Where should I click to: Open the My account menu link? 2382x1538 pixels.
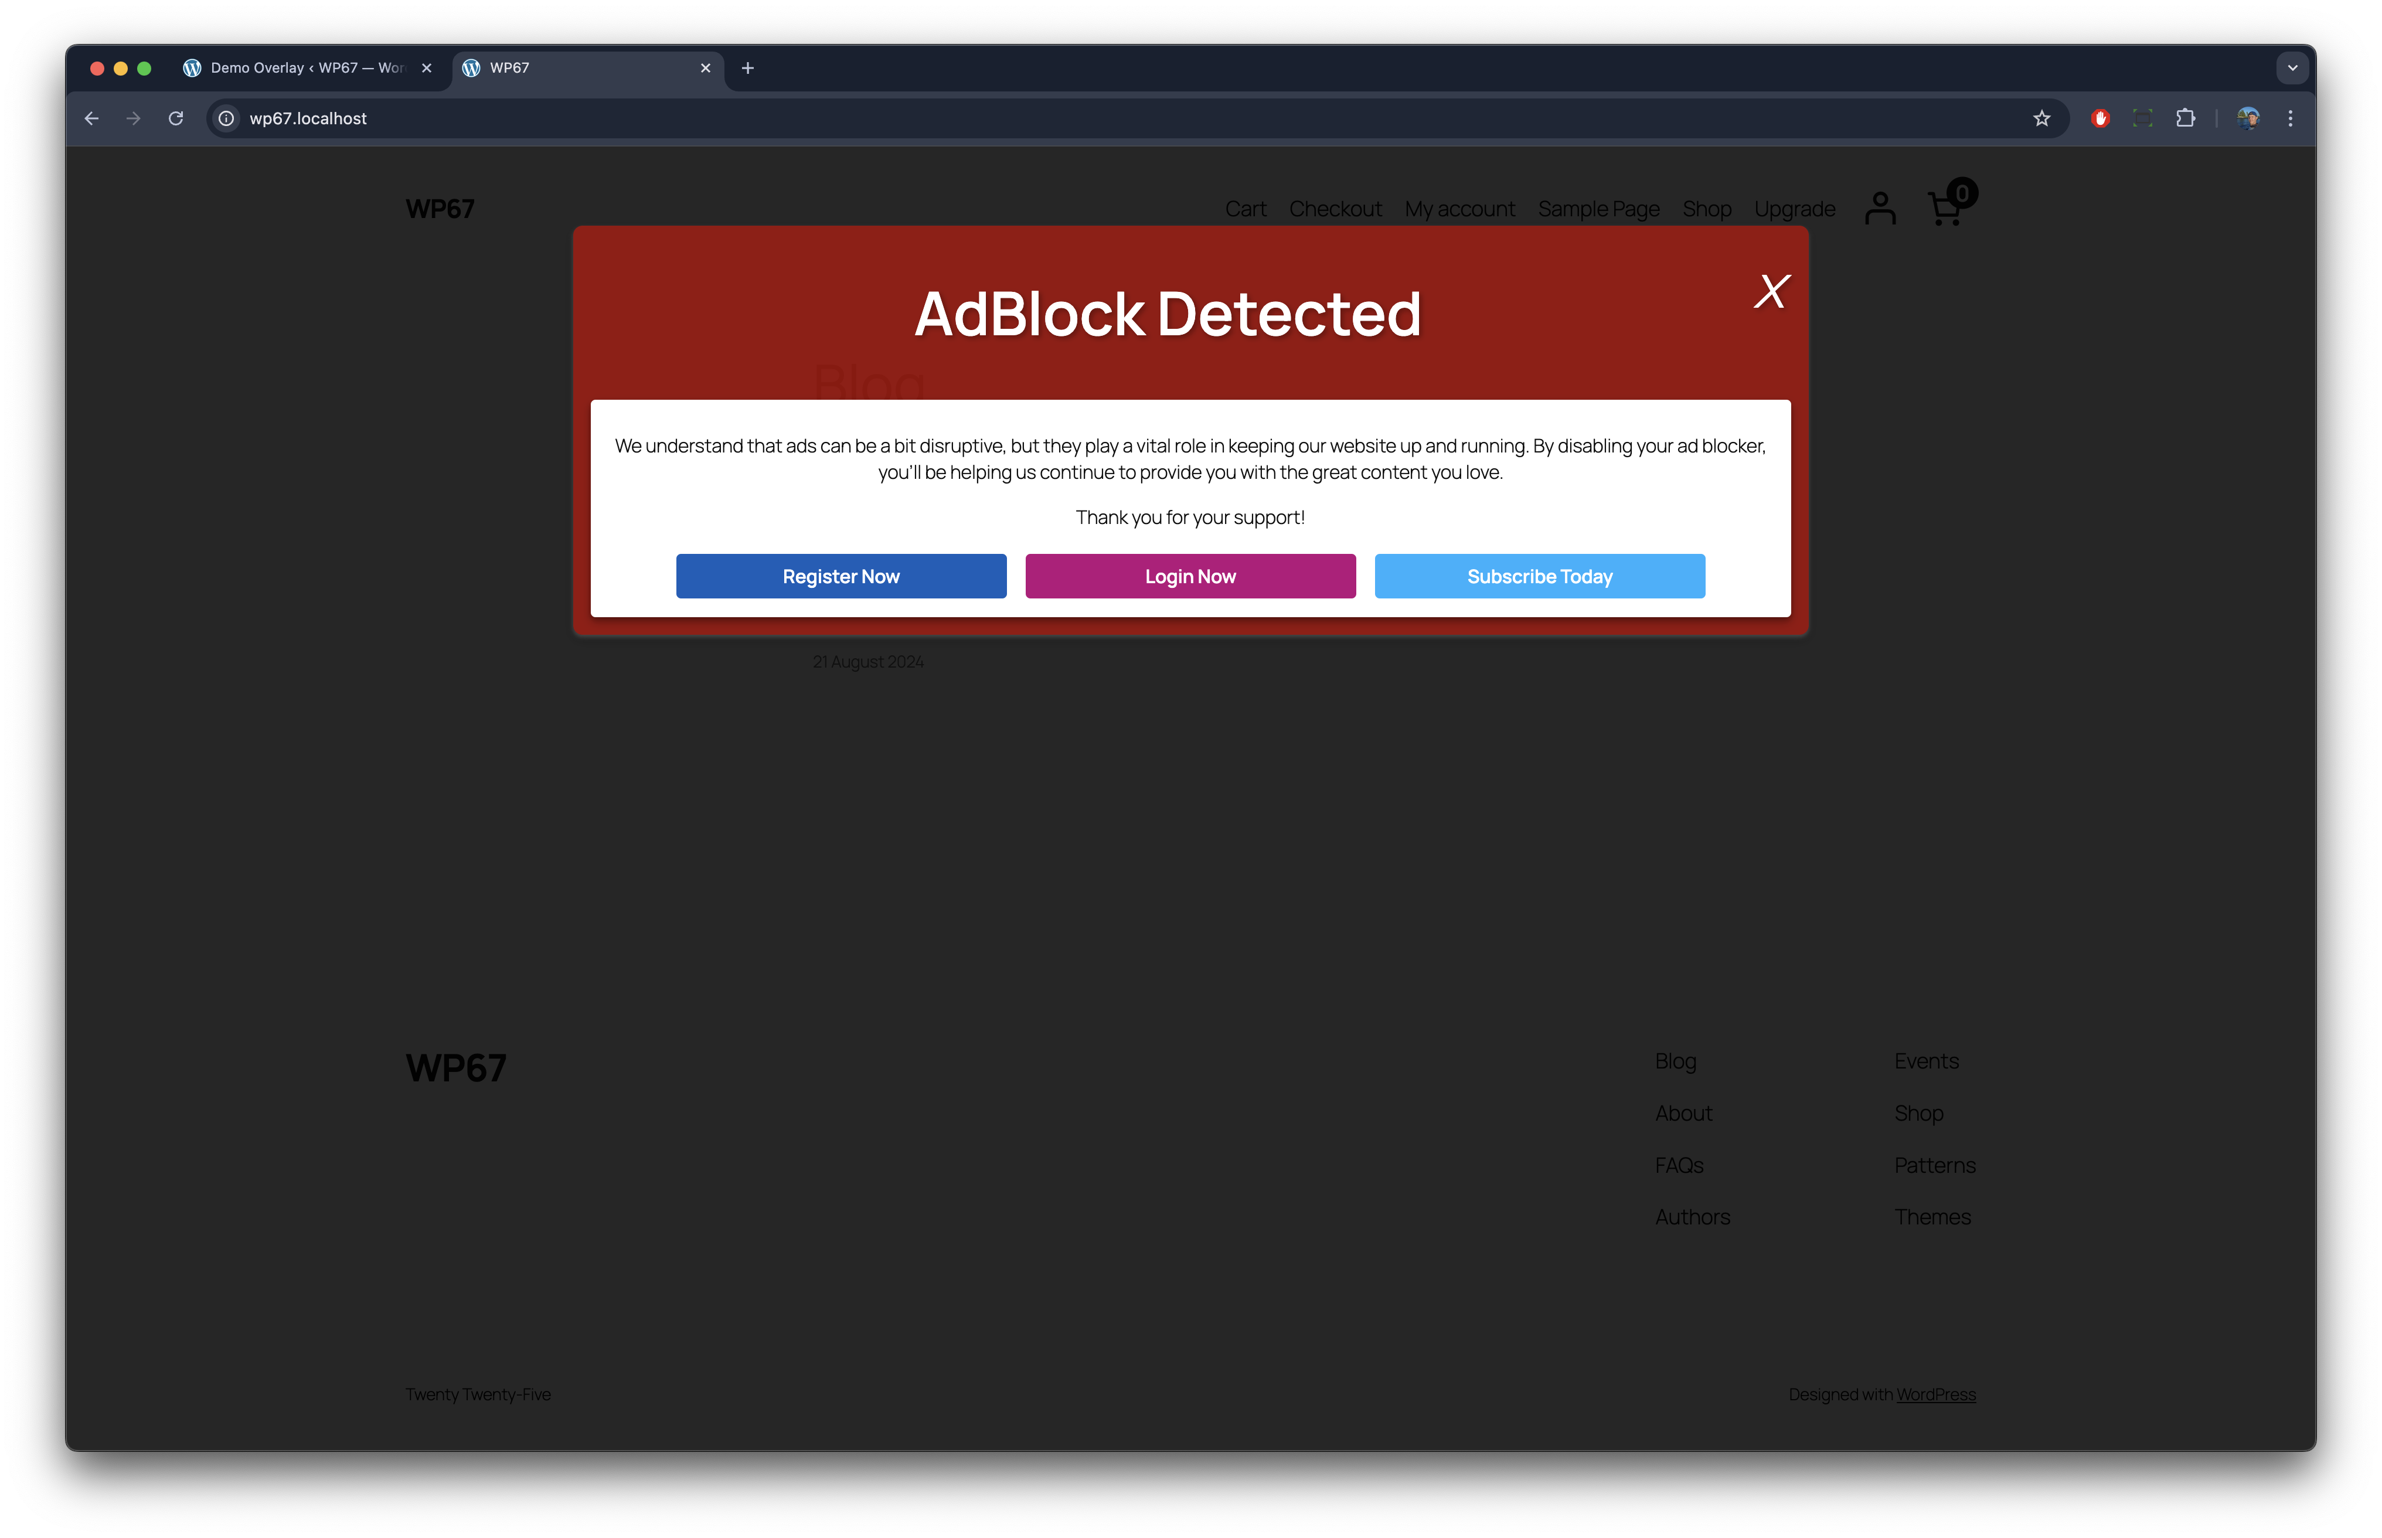pos(1459,209)
